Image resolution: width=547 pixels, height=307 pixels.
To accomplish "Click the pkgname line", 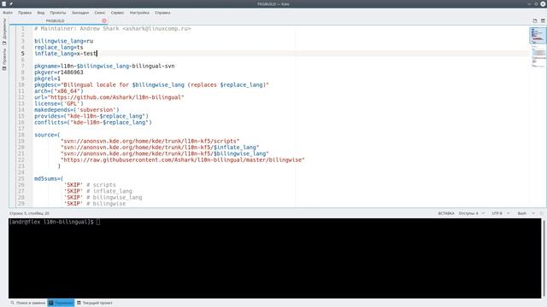I will coord(104,67).
